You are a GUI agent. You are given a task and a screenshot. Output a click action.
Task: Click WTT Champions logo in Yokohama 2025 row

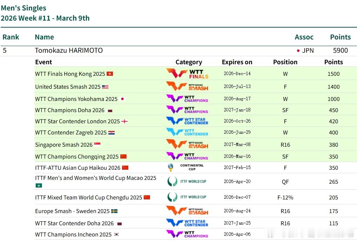[x=187, y=99]
